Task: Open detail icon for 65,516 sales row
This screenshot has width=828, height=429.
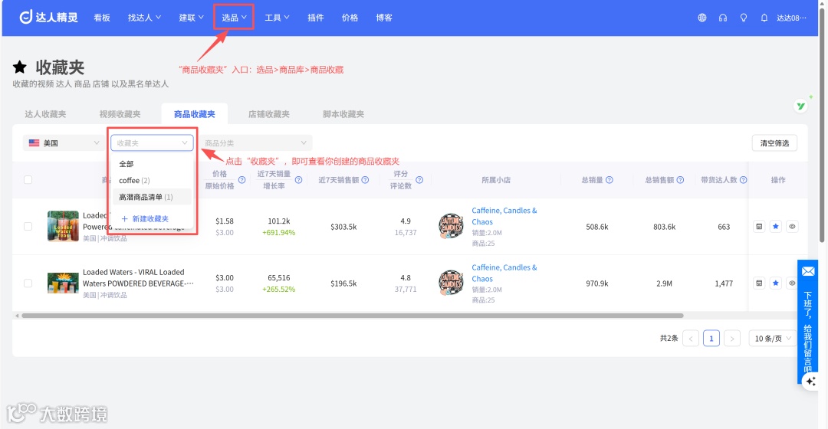Action: (x=759, y=283)
